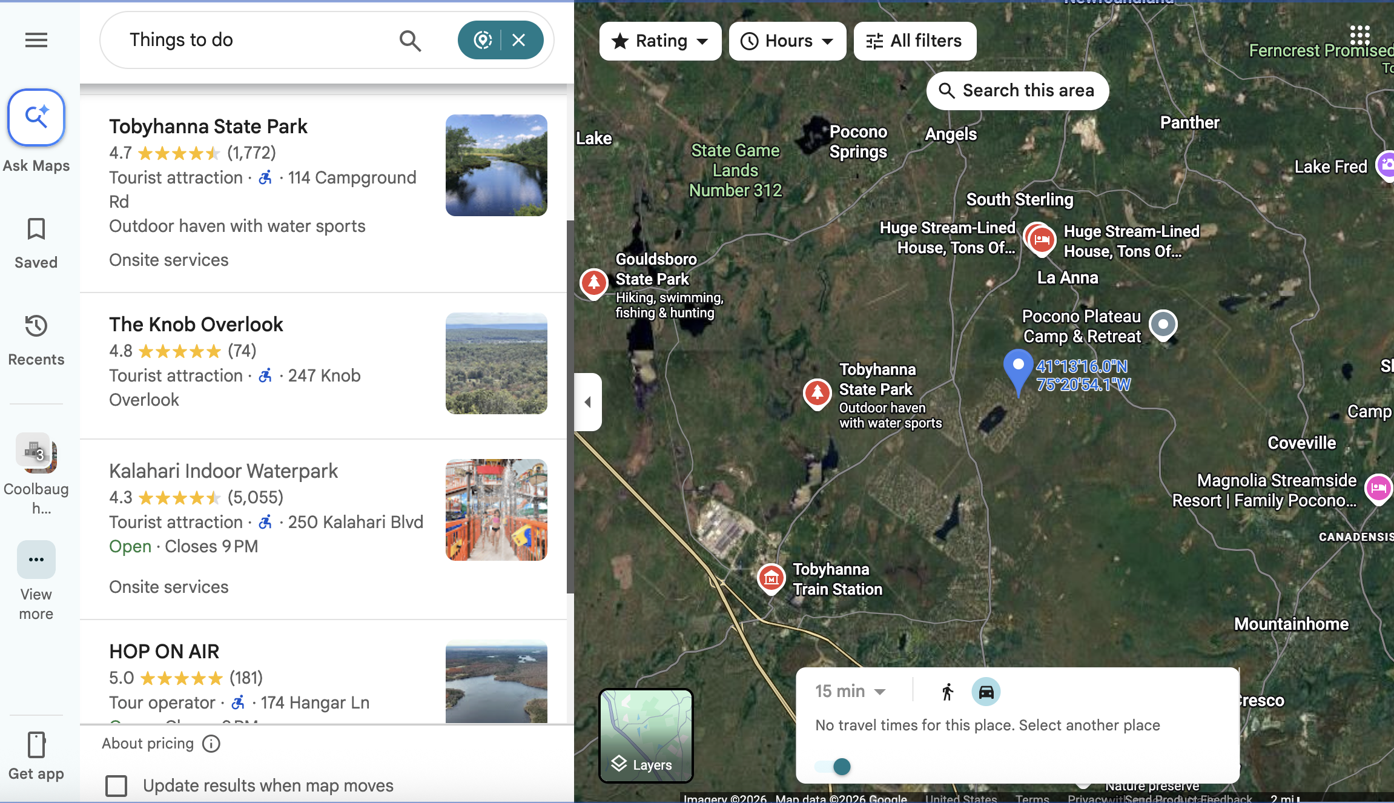This screenshot has height=803, width=1394.
Task: Click Tobyhanna State Park photo thumbnail
Action: 497,165
